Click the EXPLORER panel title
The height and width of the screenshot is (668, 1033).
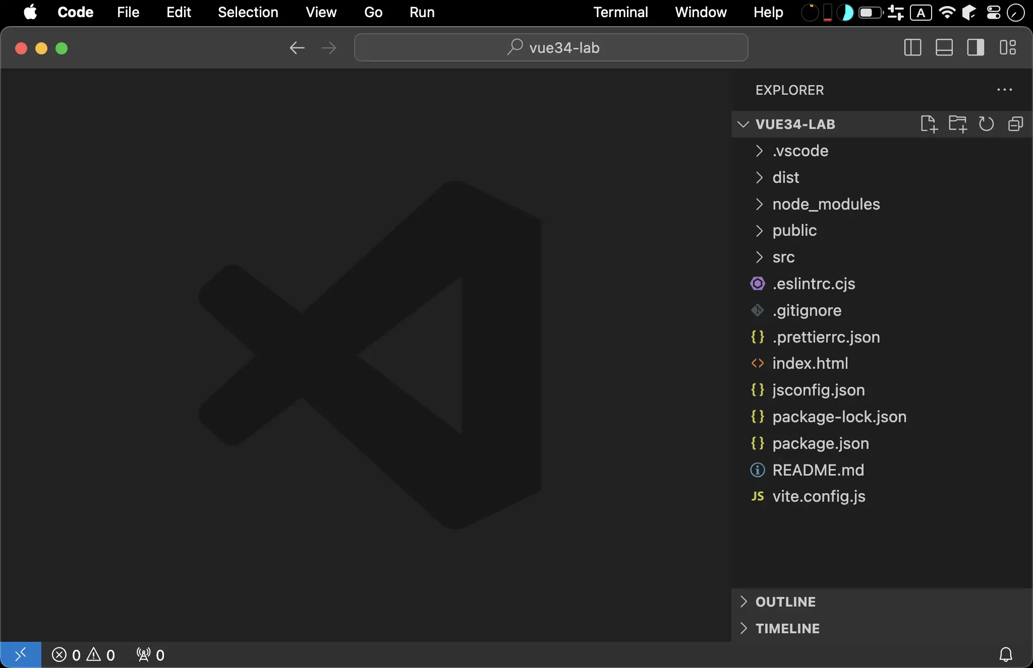point(789,90)
